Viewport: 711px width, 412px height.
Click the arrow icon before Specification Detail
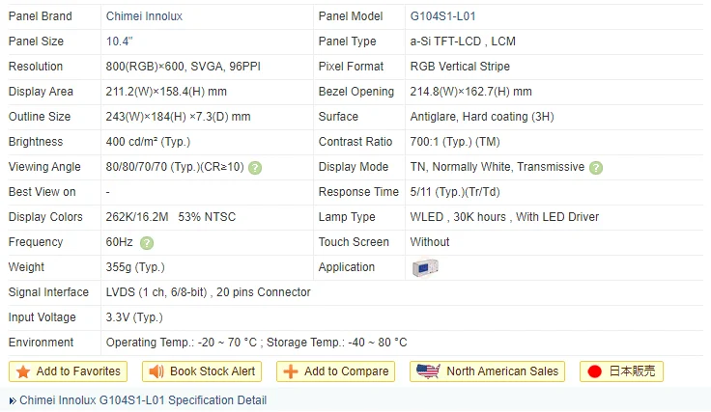[13, 400]
